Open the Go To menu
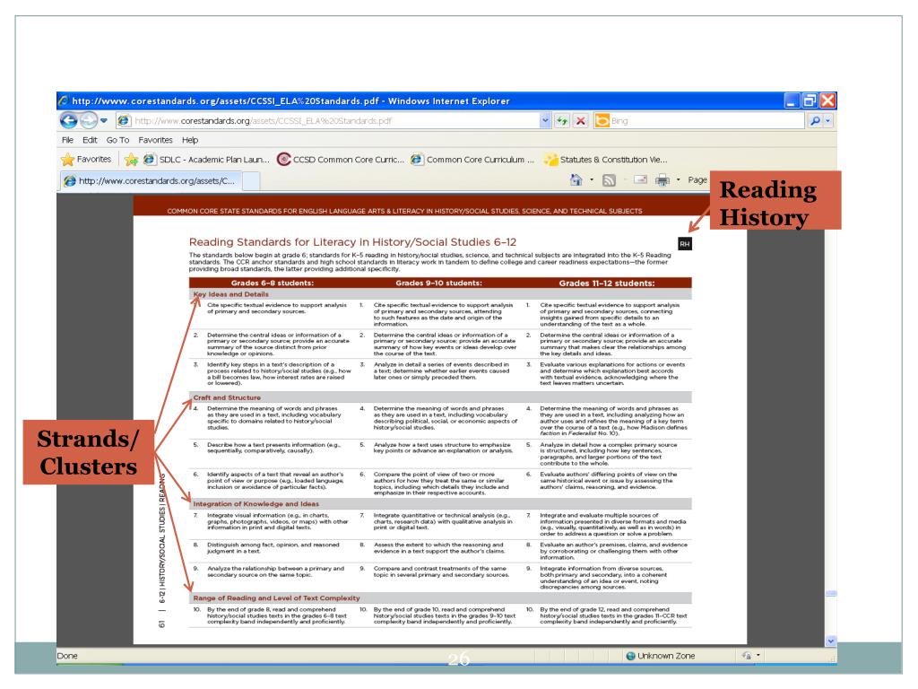918x689 pixels. pyautogui.click(x=117, y=140)
